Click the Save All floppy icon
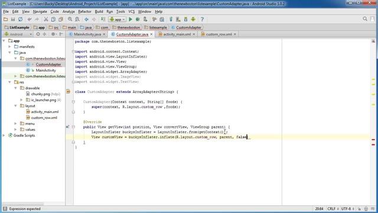The height and width of the screenshot is (213, 378). (13, 20)
